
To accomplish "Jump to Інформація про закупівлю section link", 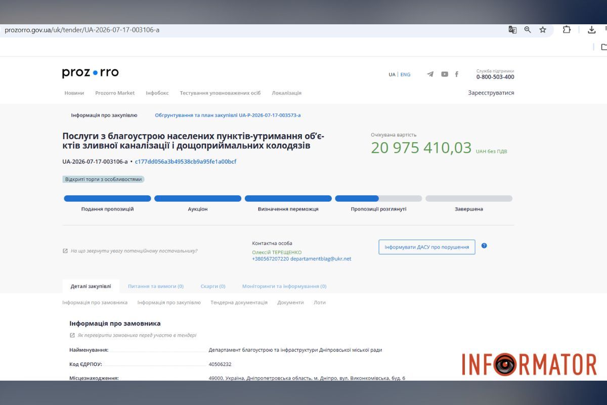I will (169, 302).
